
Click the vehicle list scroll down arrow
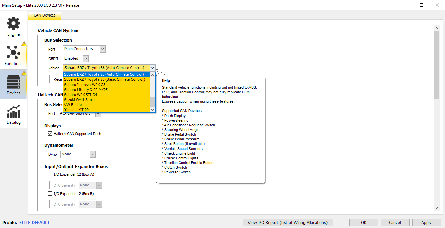pyautogui.click(x=152, y=110)
